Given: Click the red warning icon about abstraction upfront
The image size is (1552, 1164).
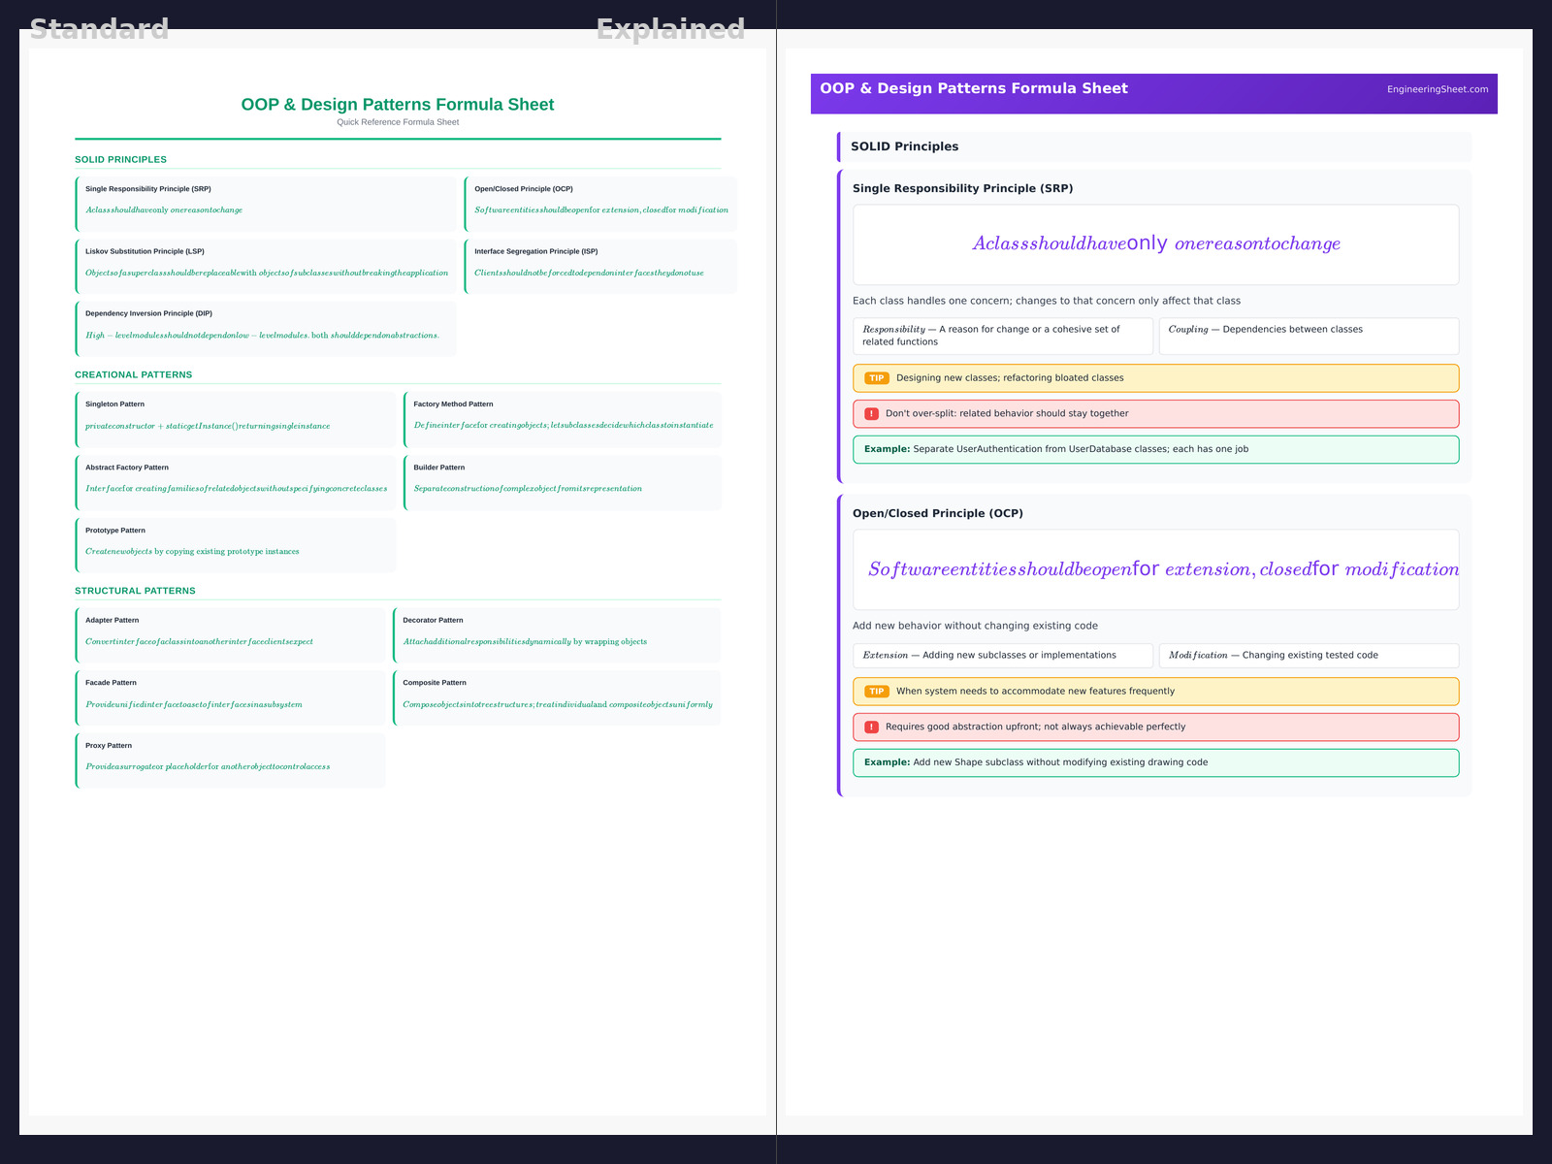Looking at the screenshot, I should 871,727.
